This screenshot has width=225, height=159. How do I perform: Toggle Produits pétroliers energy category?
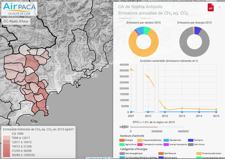pos(199,153)
